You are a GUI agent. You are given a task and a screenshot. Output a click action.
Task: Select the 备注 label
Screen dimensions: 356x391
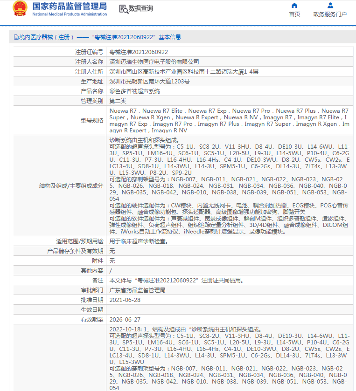tap(98, 281)
